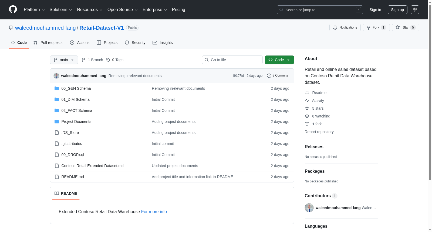Click the eye icon beside 0 watching
432x232 pixels.
(307, 116)
